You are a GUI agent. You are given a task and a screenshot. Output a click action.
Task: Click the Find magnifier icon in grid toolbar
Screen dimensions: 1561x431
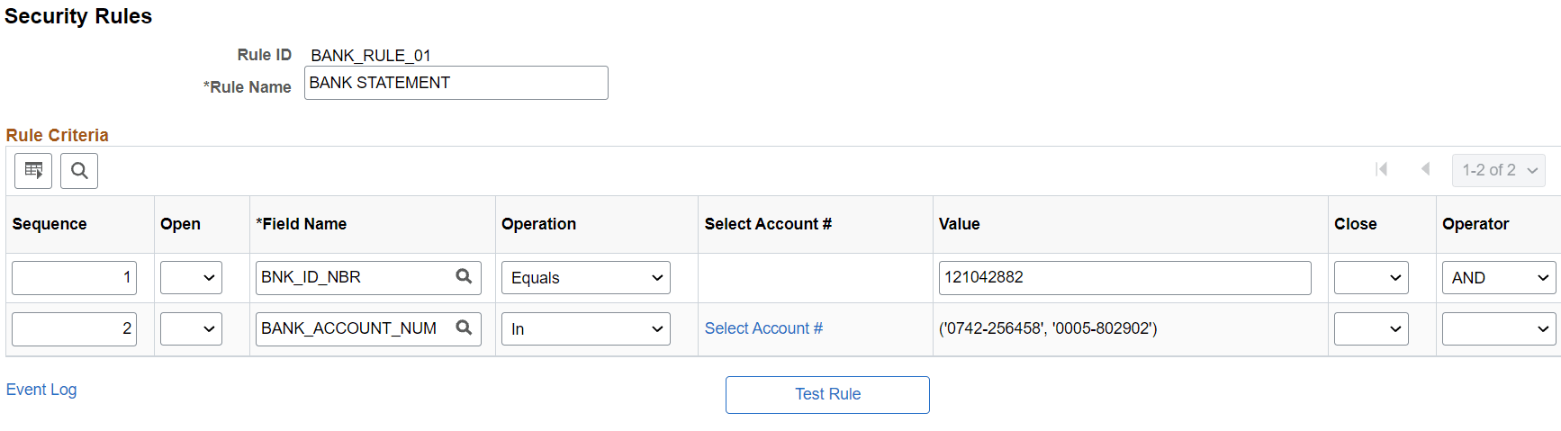[79, 171]
